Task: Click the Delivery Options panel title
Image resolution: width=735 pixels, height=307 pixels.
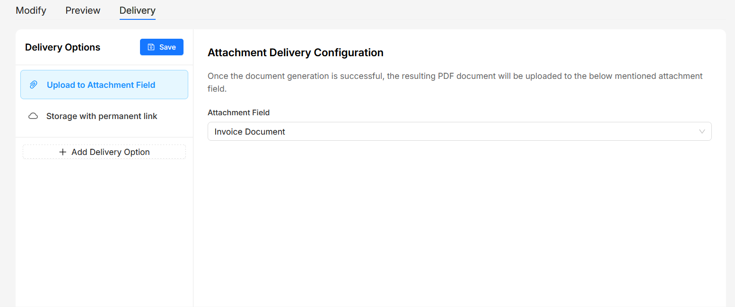Action: point(62,47)
